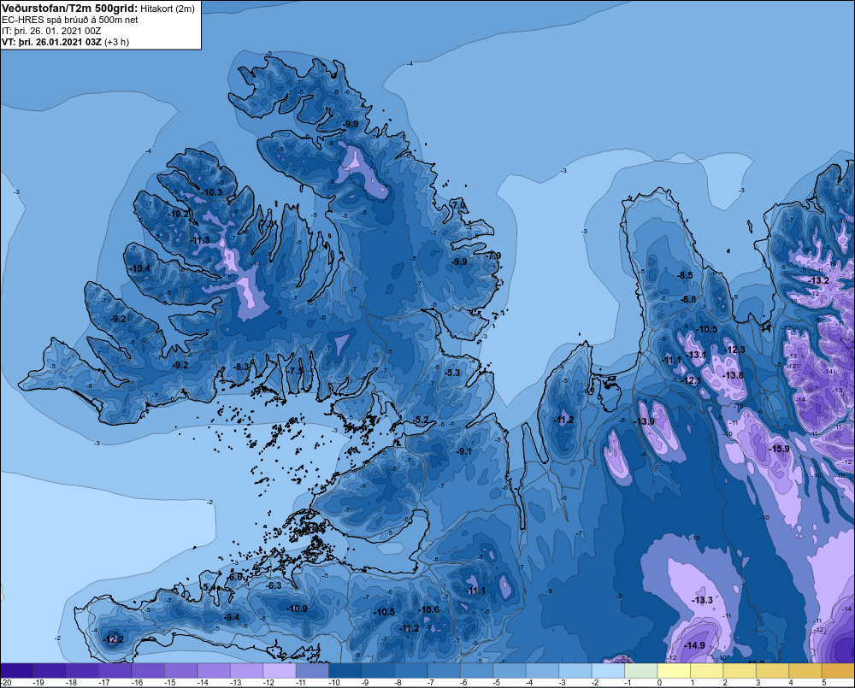The width and height of the screenshot is (855, 688).
Task: Click the -13.9 temperature value
Action: pos(644,421)
